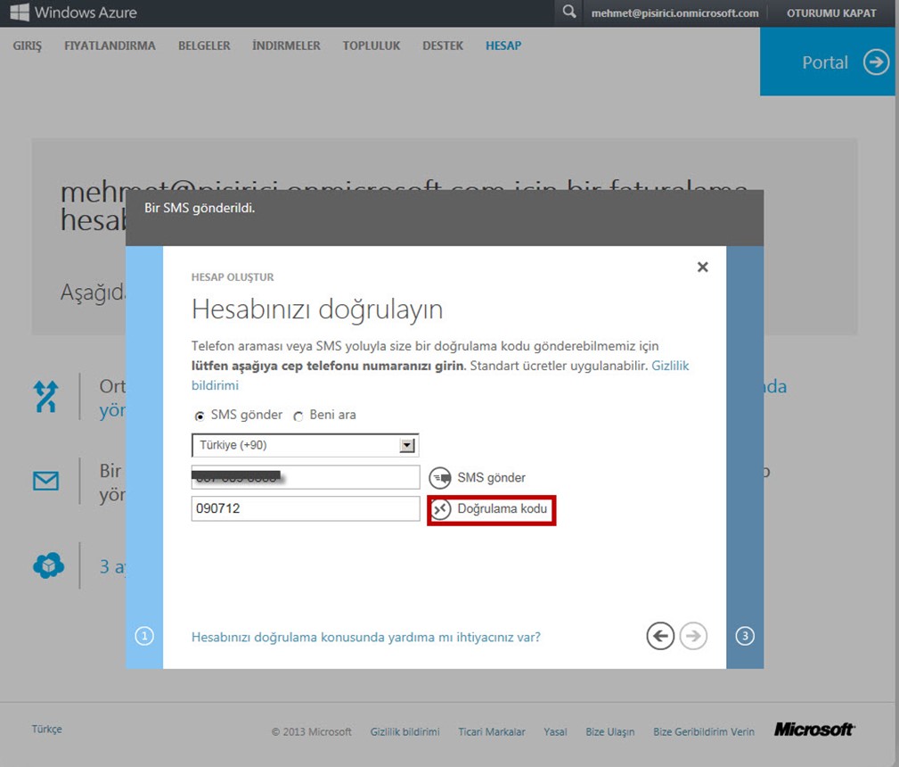Viewport: 899px width, 767px height.
Task: Click the phone number input field
Action: coord(305,477)
